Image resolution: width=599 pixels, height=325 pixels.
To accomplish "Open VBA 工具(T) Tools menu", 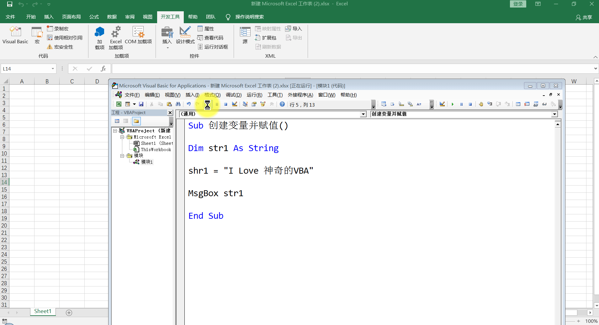I will point(275,95).
